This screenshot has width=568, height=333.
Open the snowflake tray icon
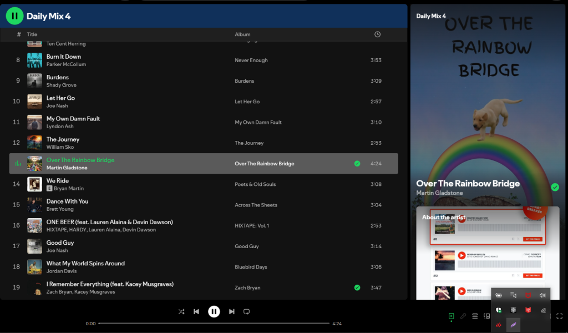513,310
